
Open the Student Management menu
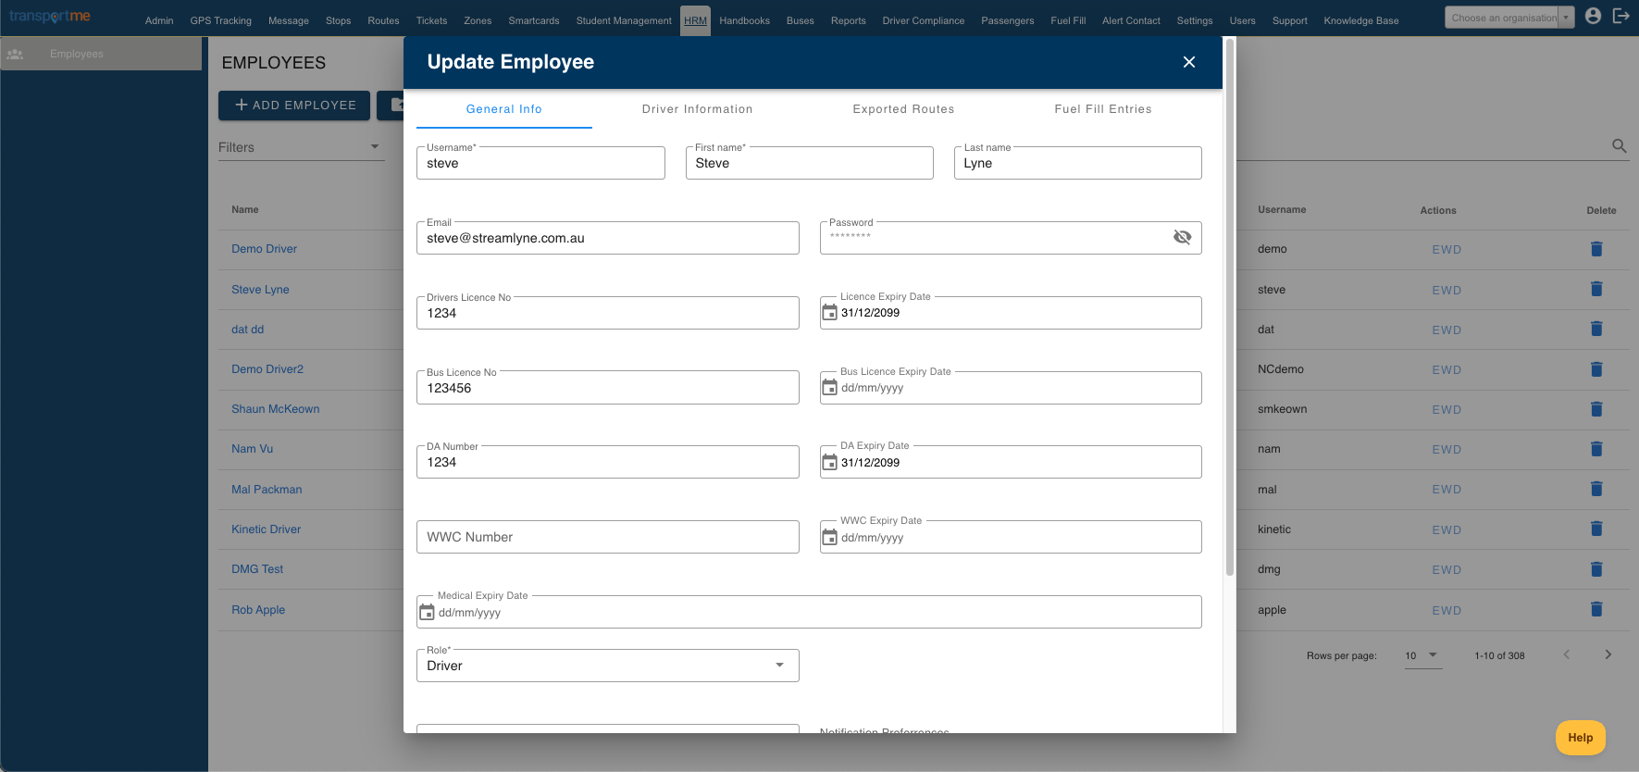pyautogui.click(x=624, y=20)
